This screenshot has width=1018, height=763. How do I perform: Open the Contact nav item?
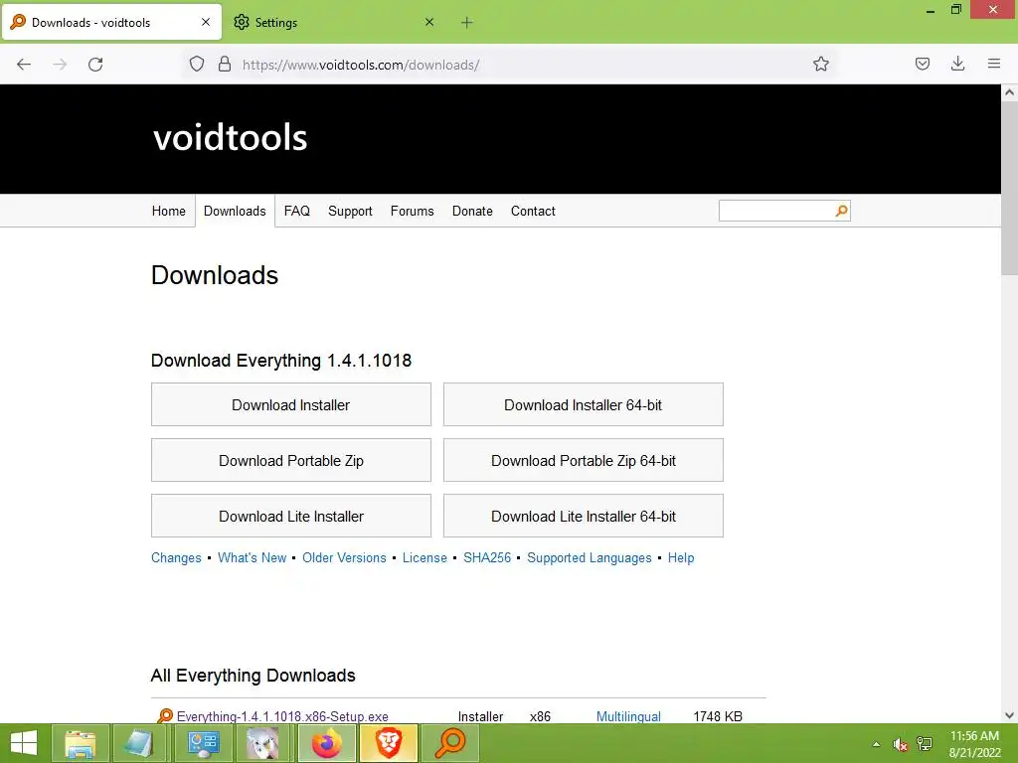(x=533, y=211)
